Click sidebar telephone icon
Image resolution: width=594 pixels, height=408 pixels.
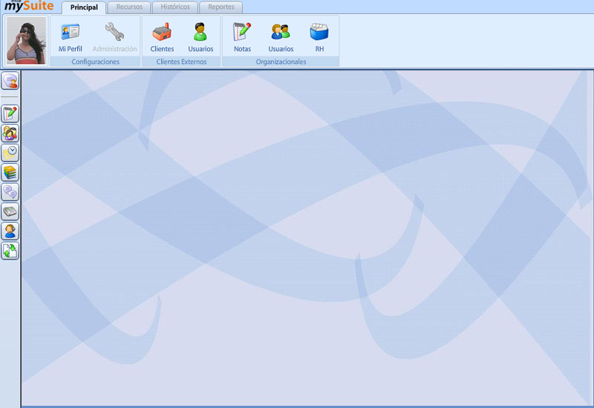click(x=10, y=212)
